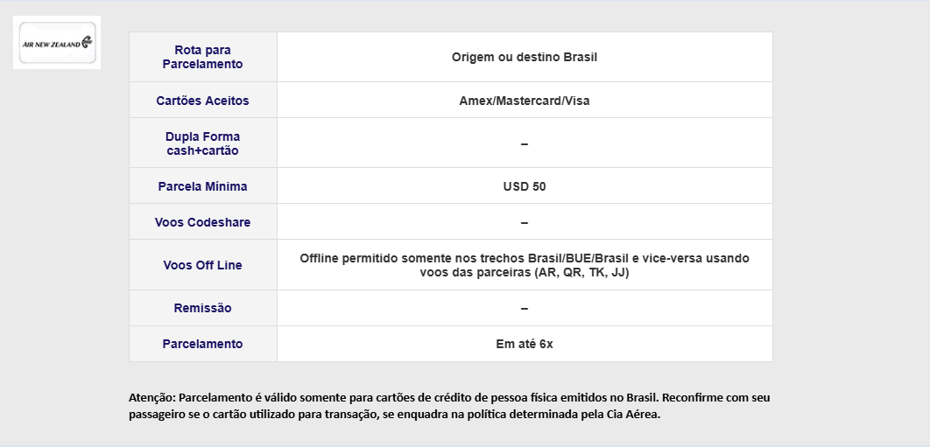Click the dash in Dupla Forma row
Screen dimensions: 930x447
(x=525, y=143)
